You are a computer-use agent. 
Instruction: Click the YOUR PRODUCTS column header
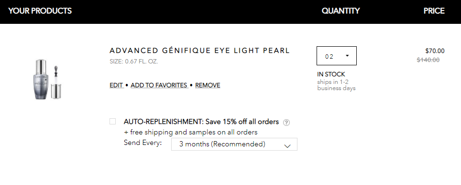[40, 11]
